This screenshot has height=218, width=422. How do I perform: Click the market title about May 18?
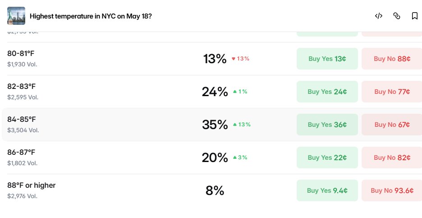pos(91,16)
